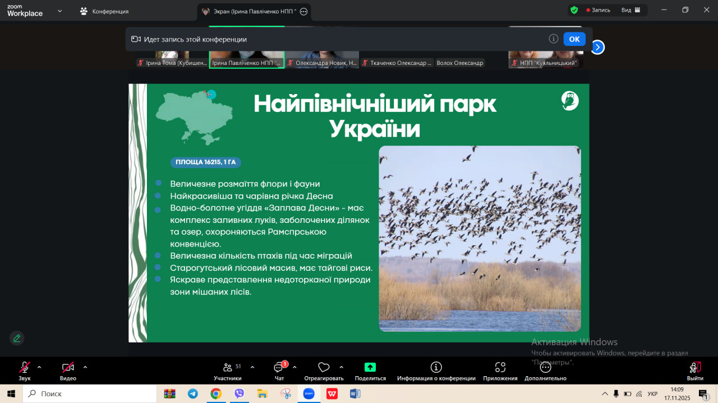The width and height of the screenshot is (718, 403).
Task: Open the Чат chat panel
Action: pyautogui.click(x=279, y=368)
